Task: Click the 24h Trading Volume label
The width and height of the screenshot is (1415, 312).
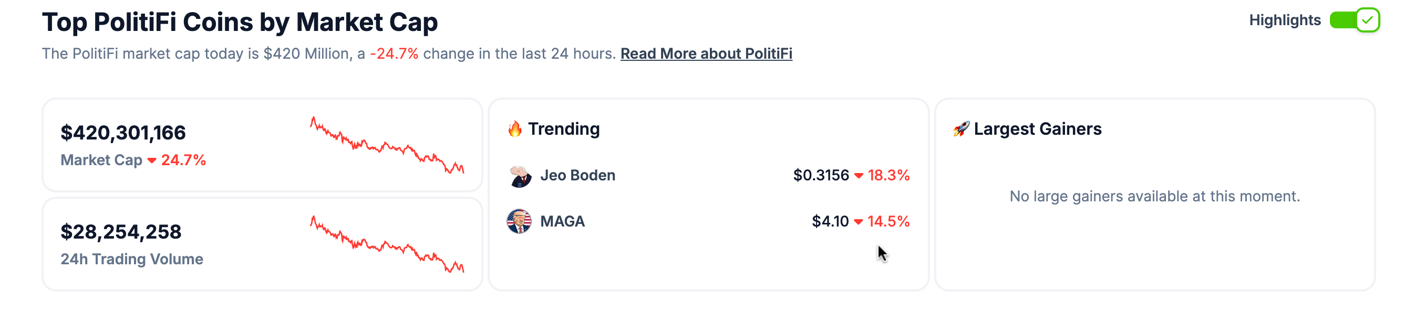Action: (132, 260)
